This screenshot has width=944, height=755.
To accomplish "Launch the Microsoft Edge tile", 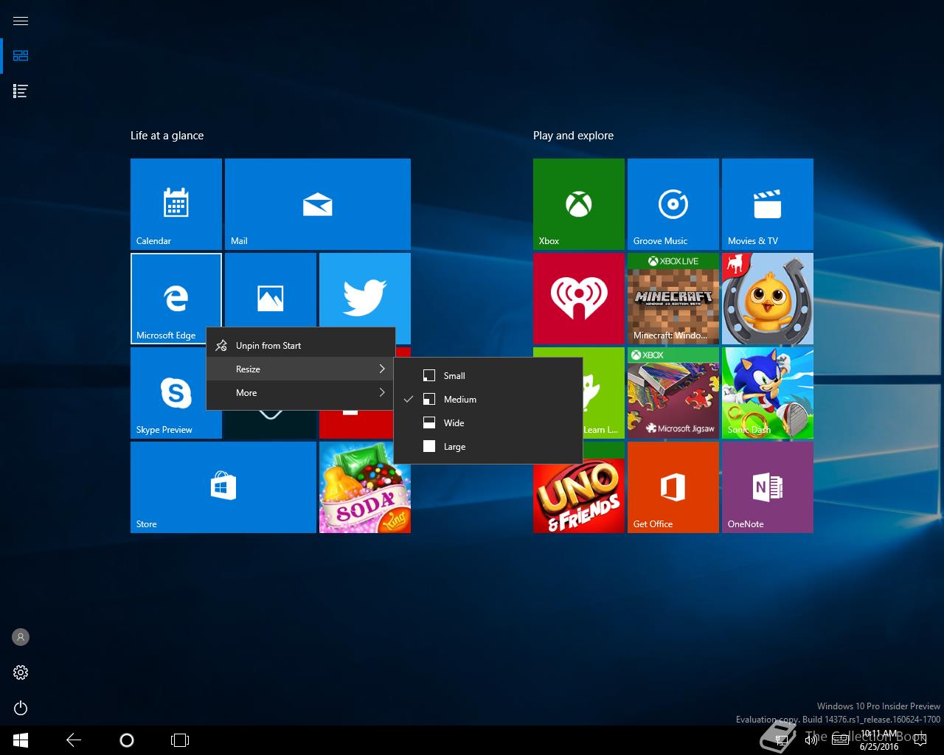I will tap(176, 299).
